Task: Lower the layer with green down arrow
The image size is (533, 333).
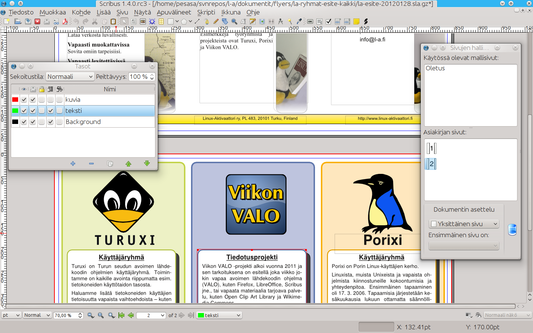Action: [147, 164]
